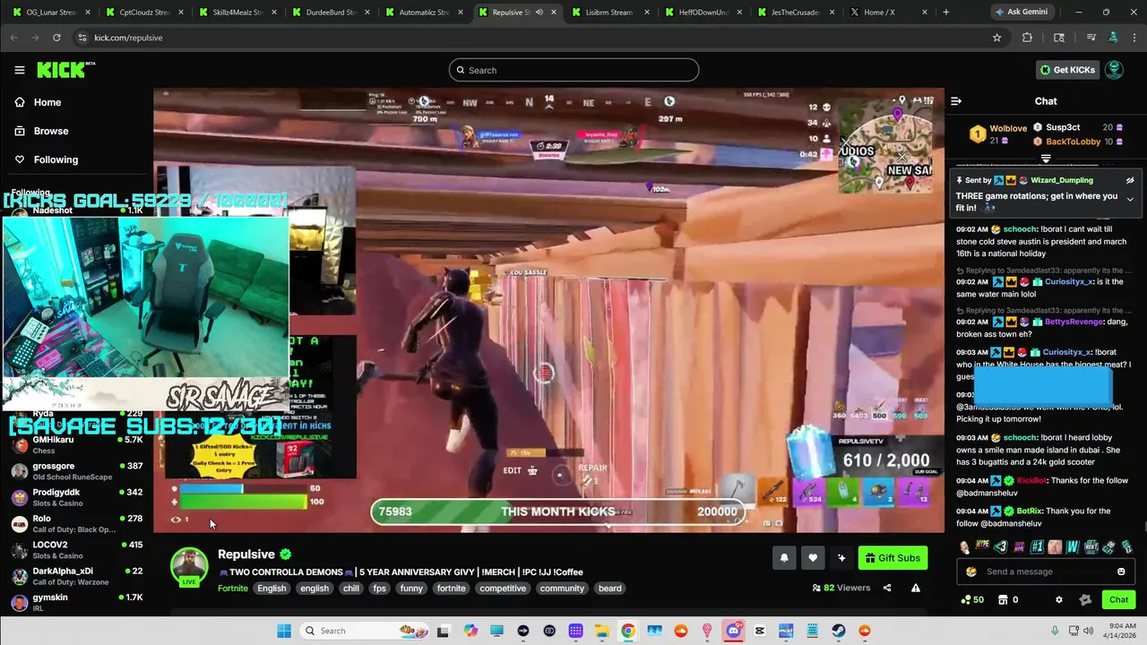Image resolution: width=1147 pixels, height=645 pixels.
Task: Open gymskin channel in sidebar
Action: point(76,603)
